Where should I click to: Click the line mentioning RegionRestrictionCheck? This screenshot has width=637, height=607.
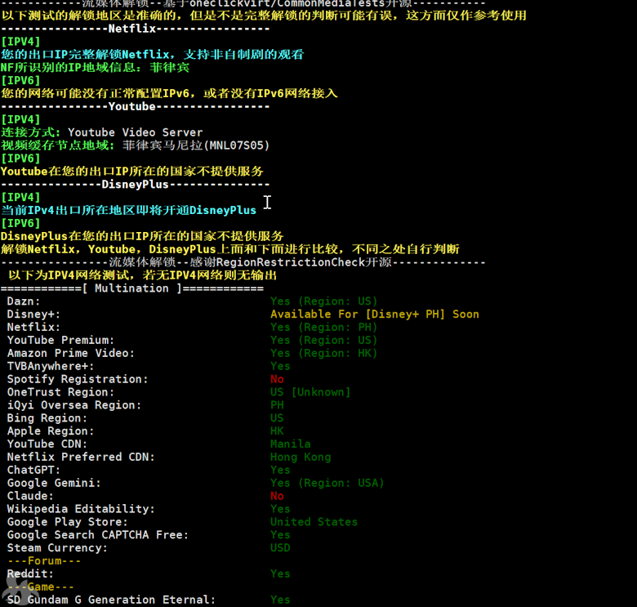pos(243,262)
